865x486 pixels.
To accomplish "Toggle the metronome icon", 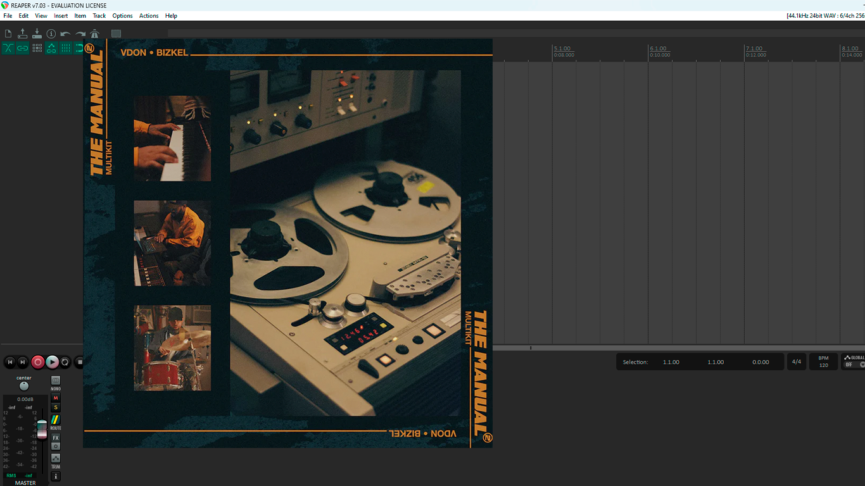I will 94,34.
